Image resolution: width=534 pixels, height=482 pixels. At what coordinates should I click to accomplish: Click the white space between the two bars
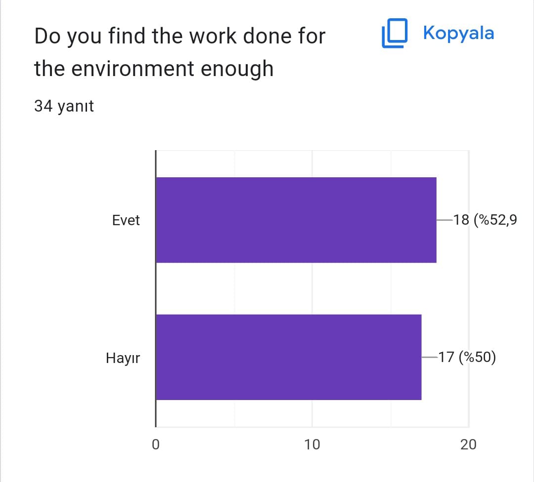(297, 288)
